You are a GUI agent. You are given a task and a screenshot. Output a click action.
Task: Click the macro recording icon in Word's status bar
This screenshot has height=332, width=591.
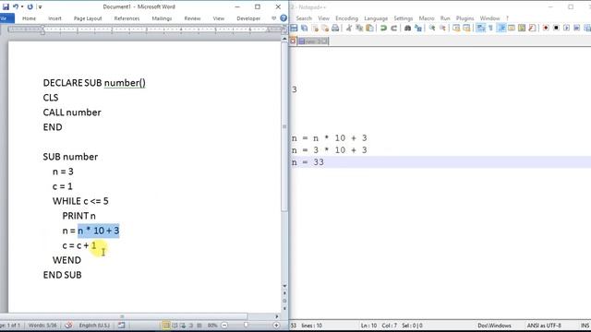(121, 326)
